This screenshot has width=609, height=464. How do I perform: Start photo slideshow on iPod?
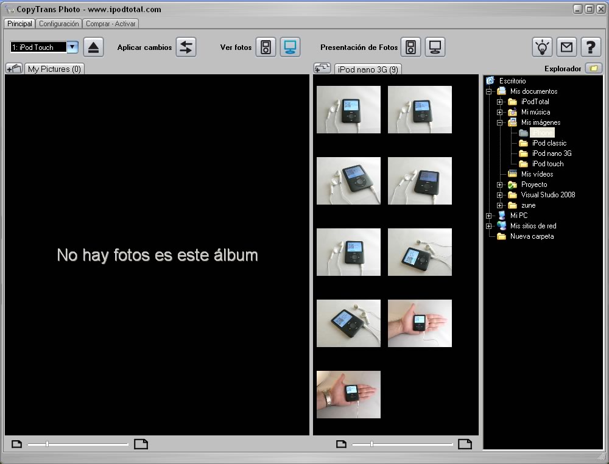point(410,47)
